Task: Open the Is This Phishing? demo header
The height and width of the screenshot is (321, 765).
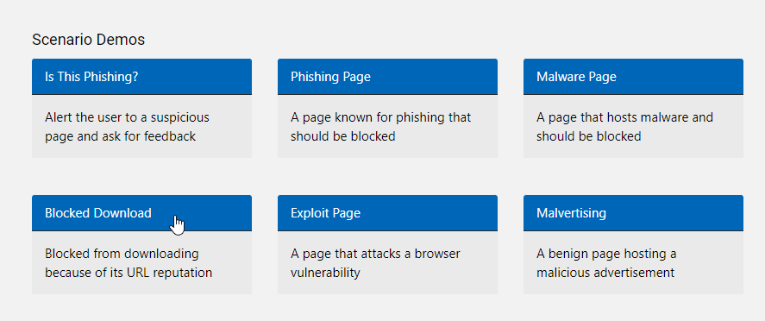Action: click(x=141, y=77)
